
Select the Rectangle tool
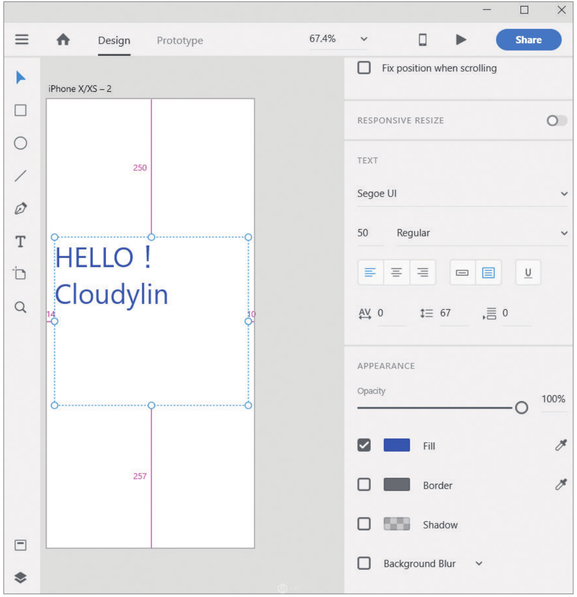point(20,111)
